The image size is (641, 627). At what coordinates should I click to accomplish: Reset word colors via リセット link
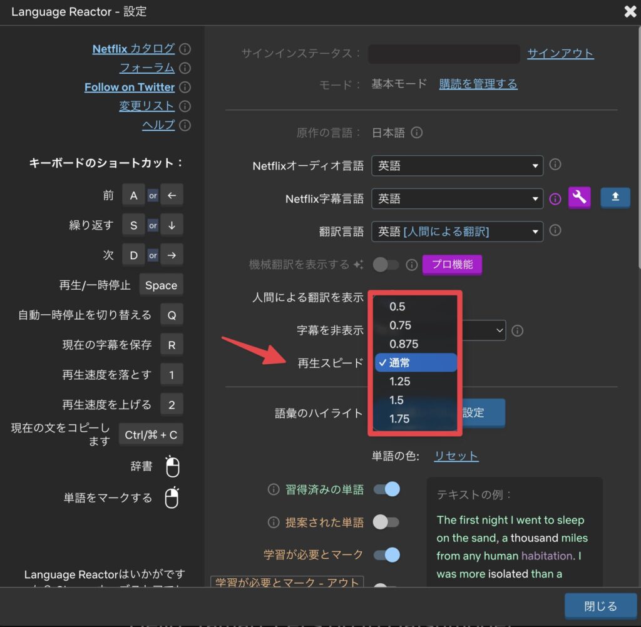[456, 456]
